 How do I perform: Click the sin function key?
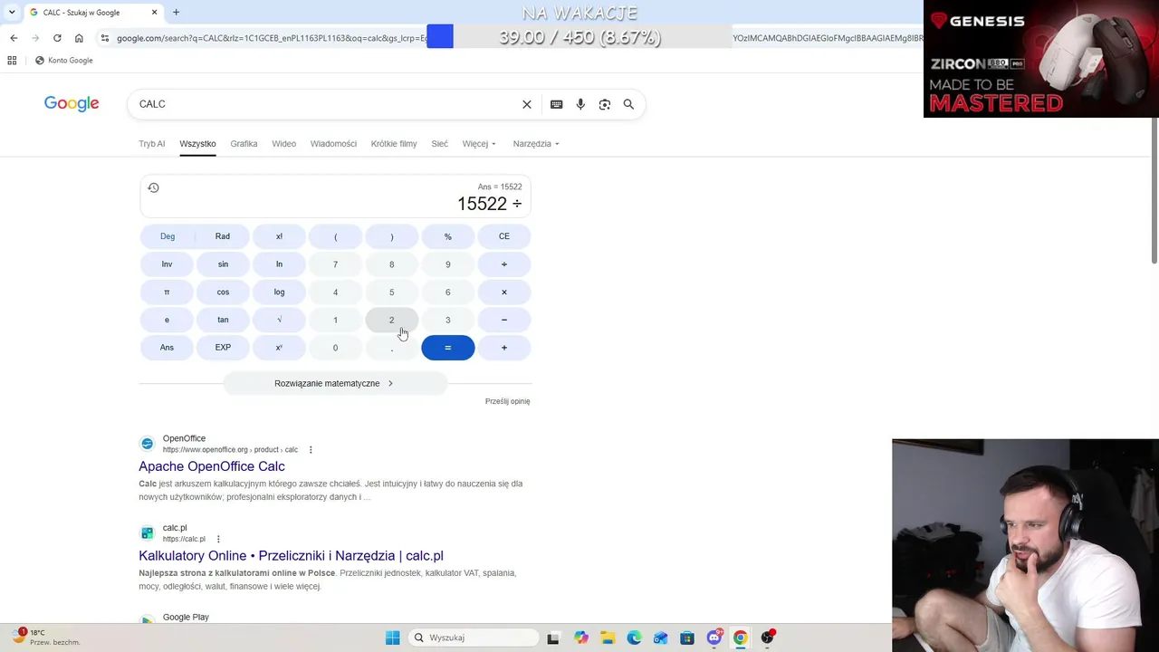[x=223, y=264]
